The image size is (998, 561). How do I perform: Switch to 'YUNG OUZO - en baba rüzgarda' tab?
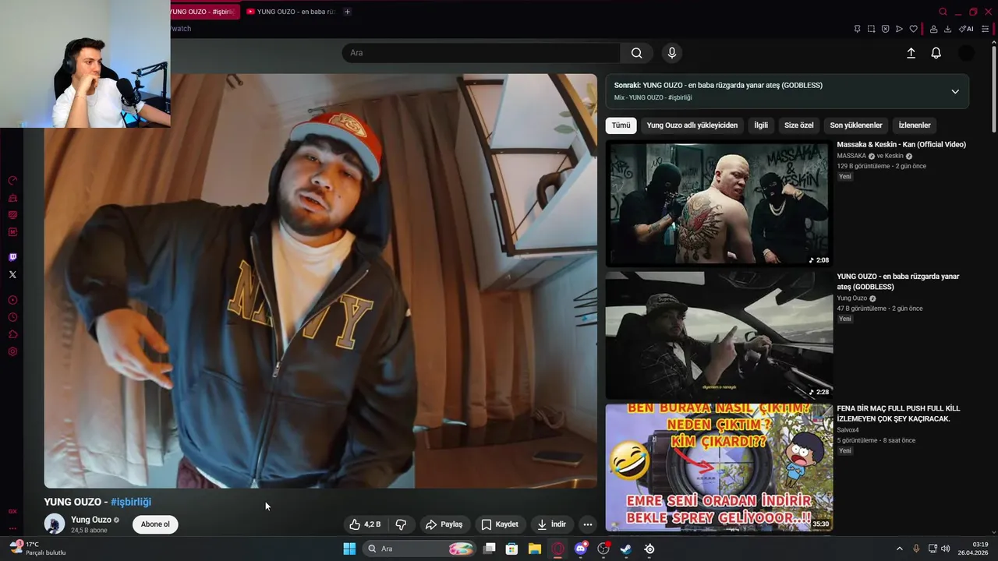pos(290,12)
